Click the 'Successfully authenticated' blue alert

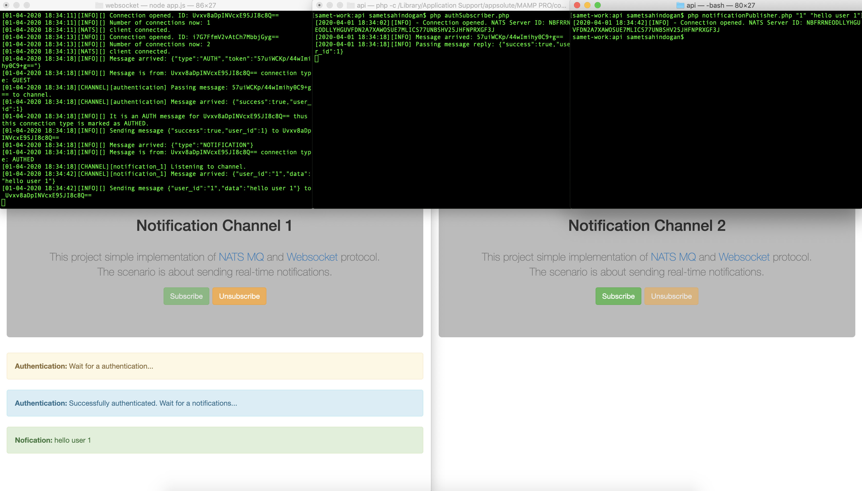coord(215,403)
